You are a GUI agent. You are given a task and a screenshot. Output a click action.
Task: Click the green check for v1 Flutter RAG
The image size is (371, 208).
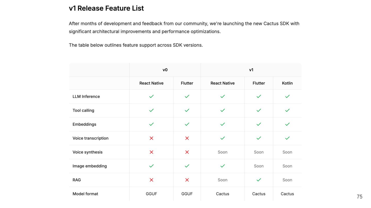click(259, 180)
